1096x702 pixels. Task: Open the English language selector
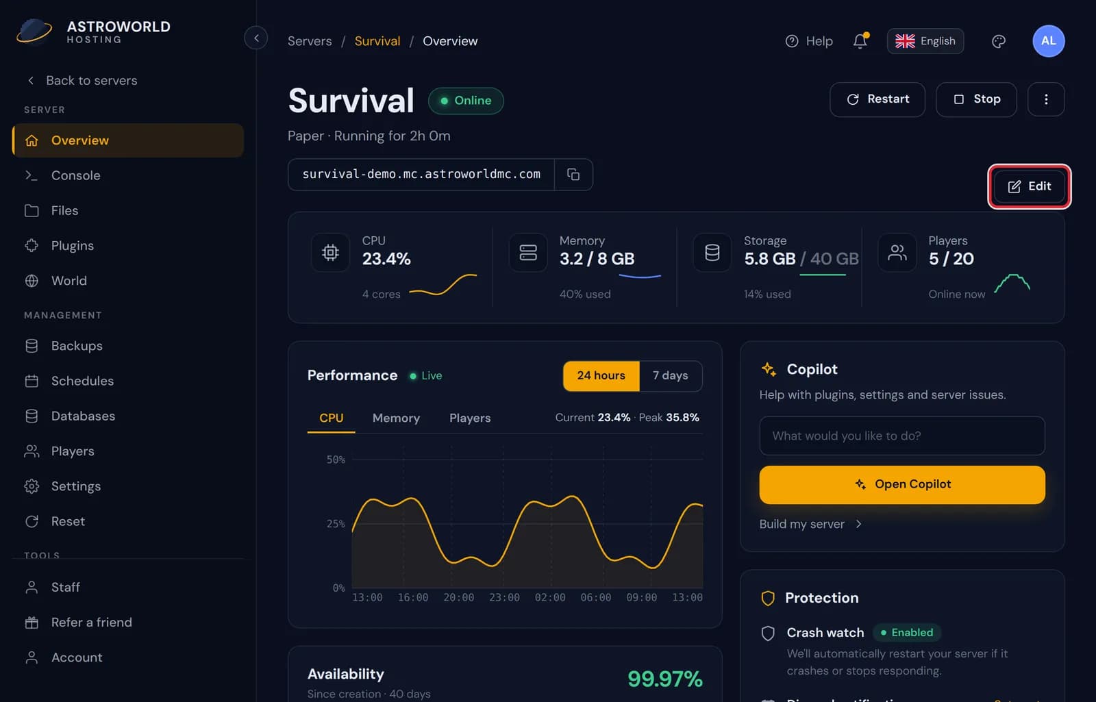click(925, 41)
